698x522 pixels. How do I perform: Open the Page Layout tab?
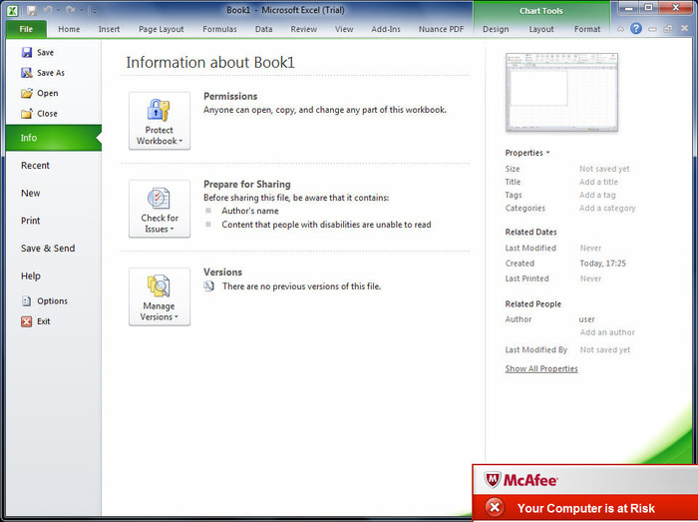coord(162,29)
